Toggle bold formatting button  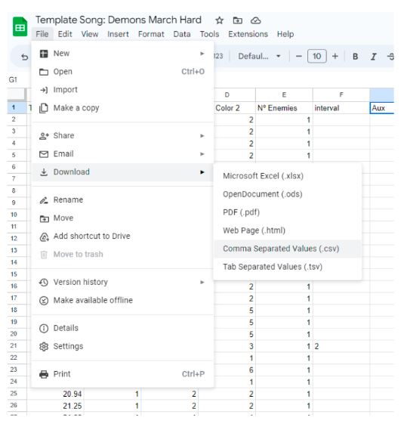click(355, 56)
